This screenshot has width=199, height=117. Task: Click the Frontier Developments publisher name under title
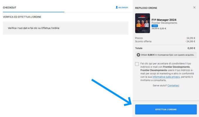tap(164, 23)
